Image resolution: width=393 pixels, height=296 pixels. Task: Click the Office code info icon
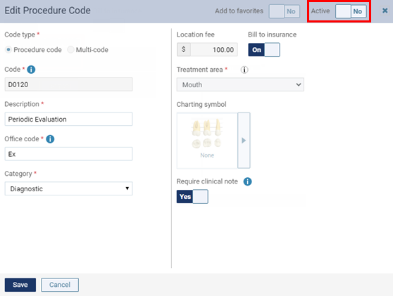click(50, 139)
